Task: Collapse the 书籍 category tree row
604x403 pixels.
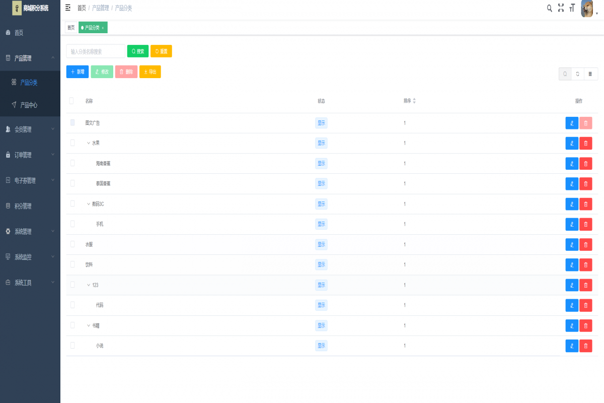Action: (89, 325)
